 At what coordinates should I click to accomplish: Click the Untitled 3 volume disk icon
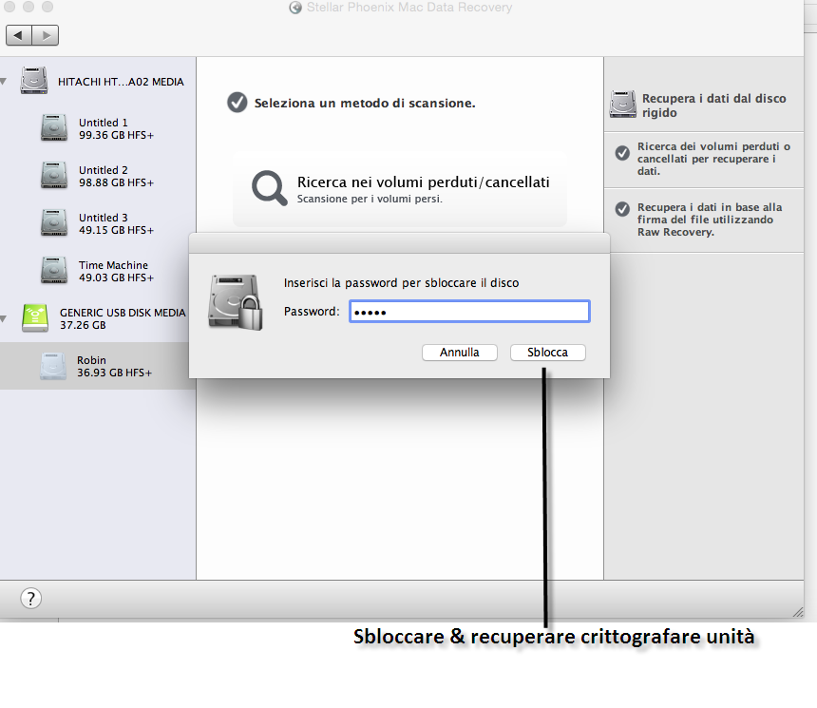(54, 223)
